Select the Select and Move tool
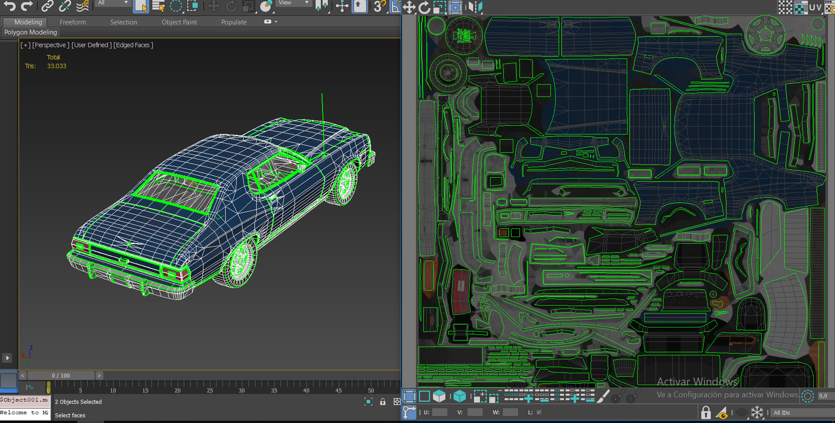The width and height of the screenshot is (835, 423). (213, 6)
